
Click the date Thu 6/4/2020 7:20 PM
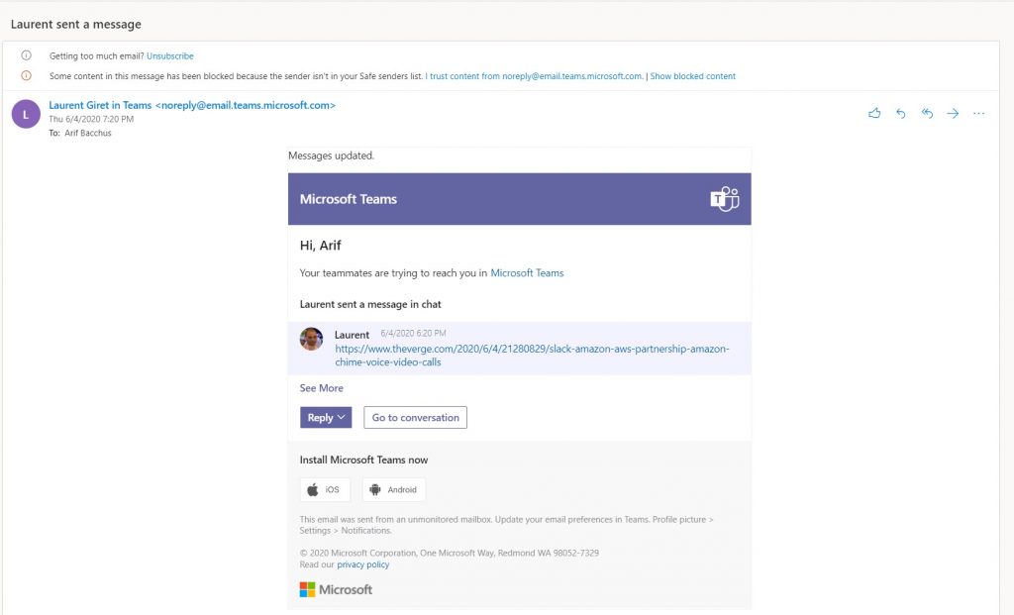(x=91, y=119)
